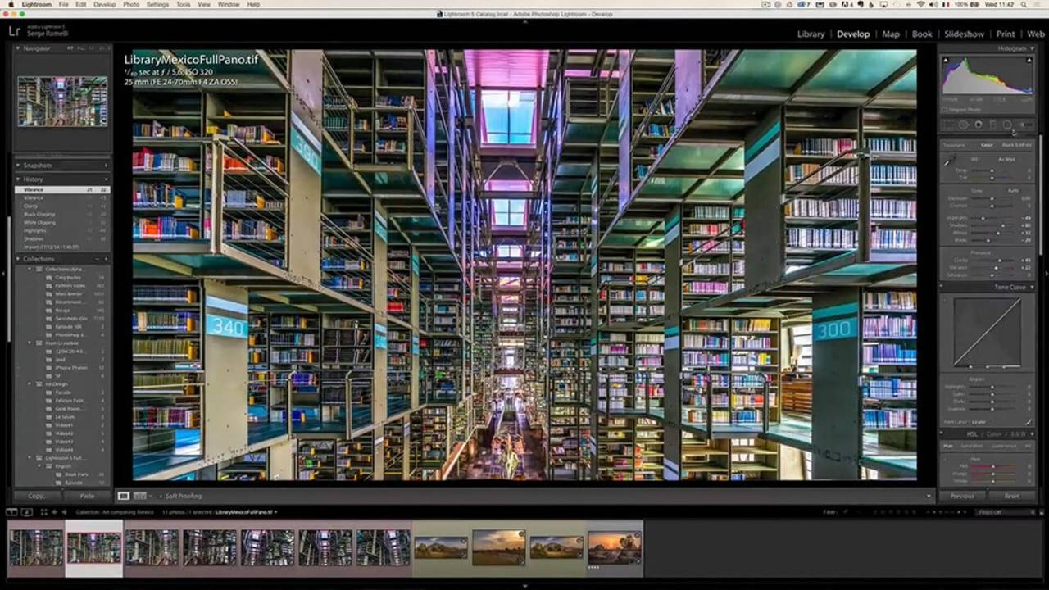Open the Photo menu
The width and height of the screenshot is (1049, 590).
coord(130,4)
